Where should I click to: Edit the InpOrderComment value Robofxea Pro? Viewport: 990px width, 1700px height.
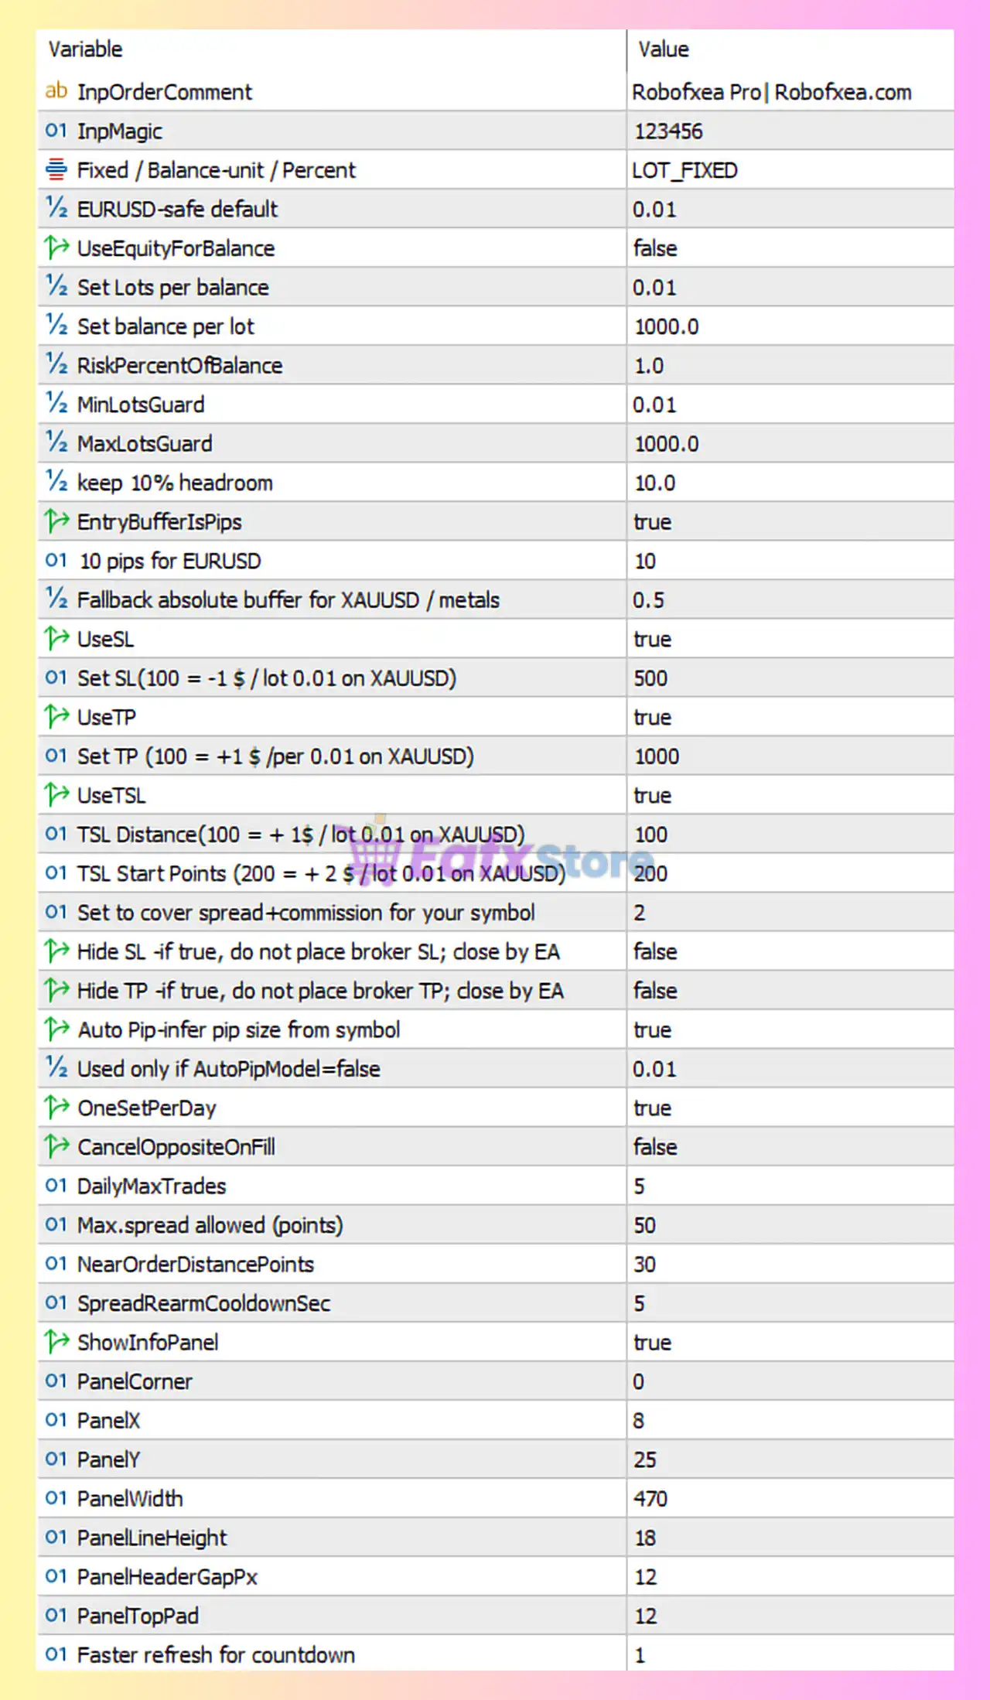pyautogui.click(x=772, y=92)
